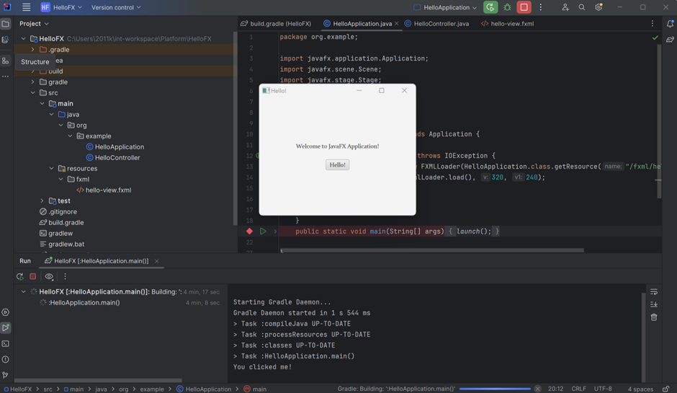Open Run panel more options
This screenshot has width=677, height=393.
pyautogui.click(x=66, y=276)
